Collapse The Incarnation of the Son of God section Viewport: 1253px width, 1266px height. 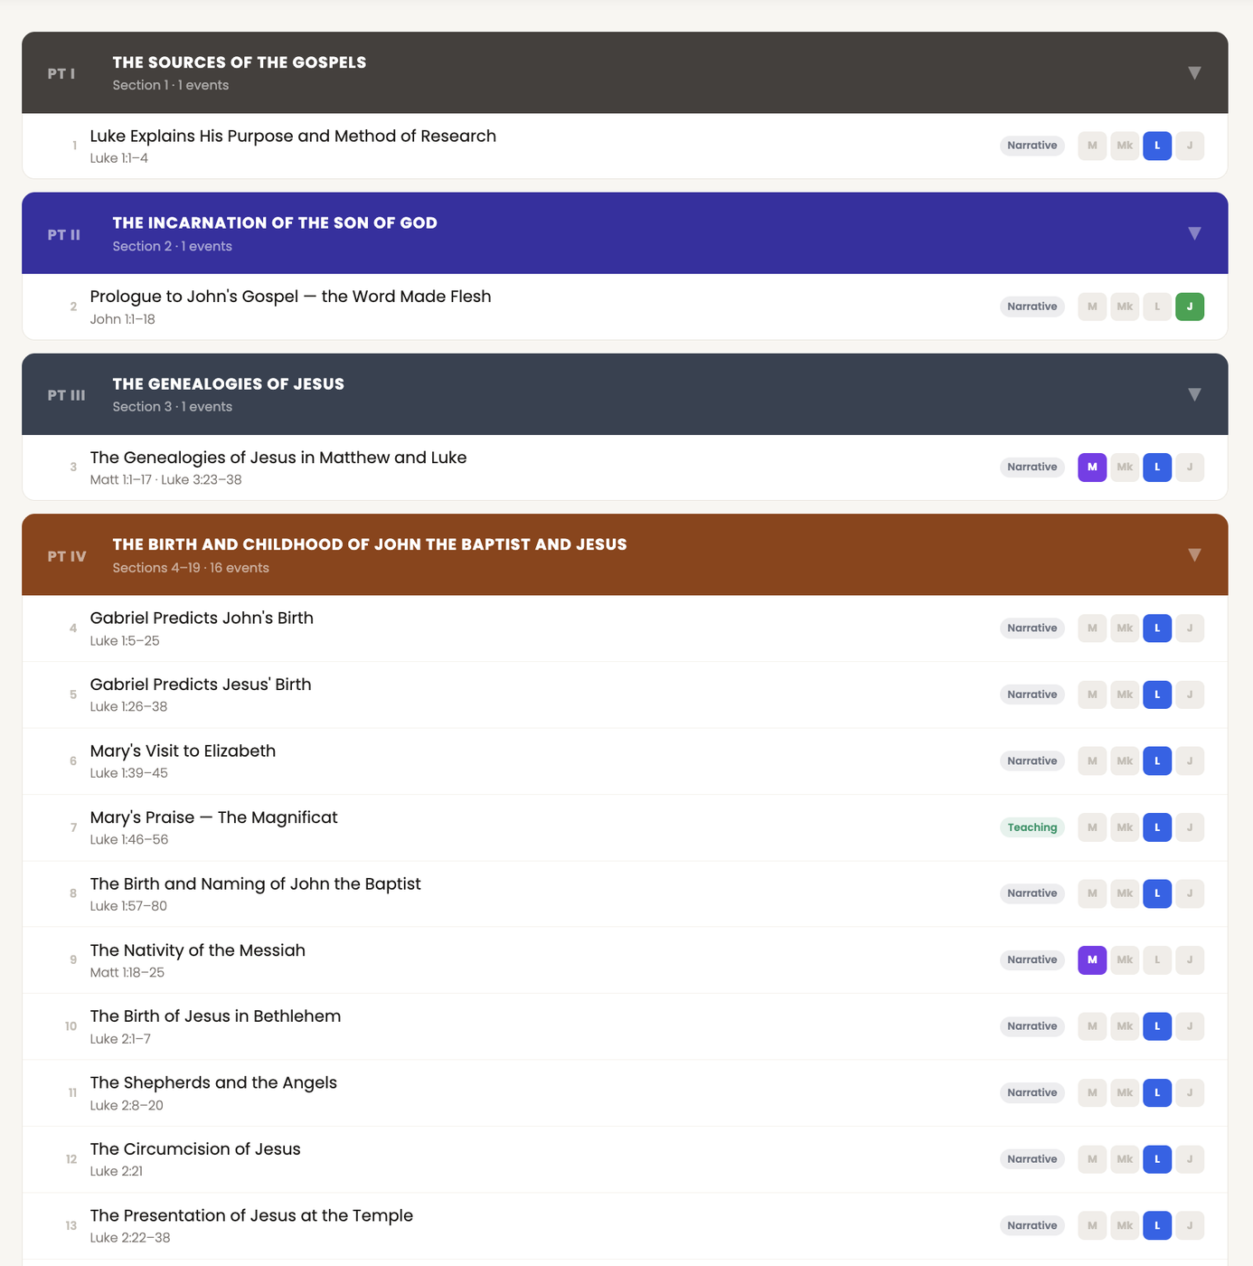[1194, 233]
